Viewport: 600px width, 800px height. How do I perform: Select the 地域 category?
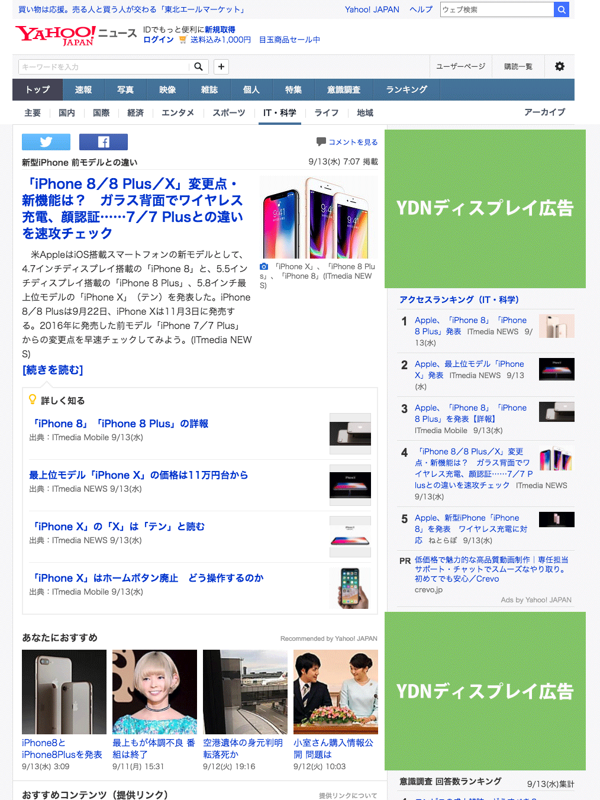pyautogui.click(x=365, y=112)
